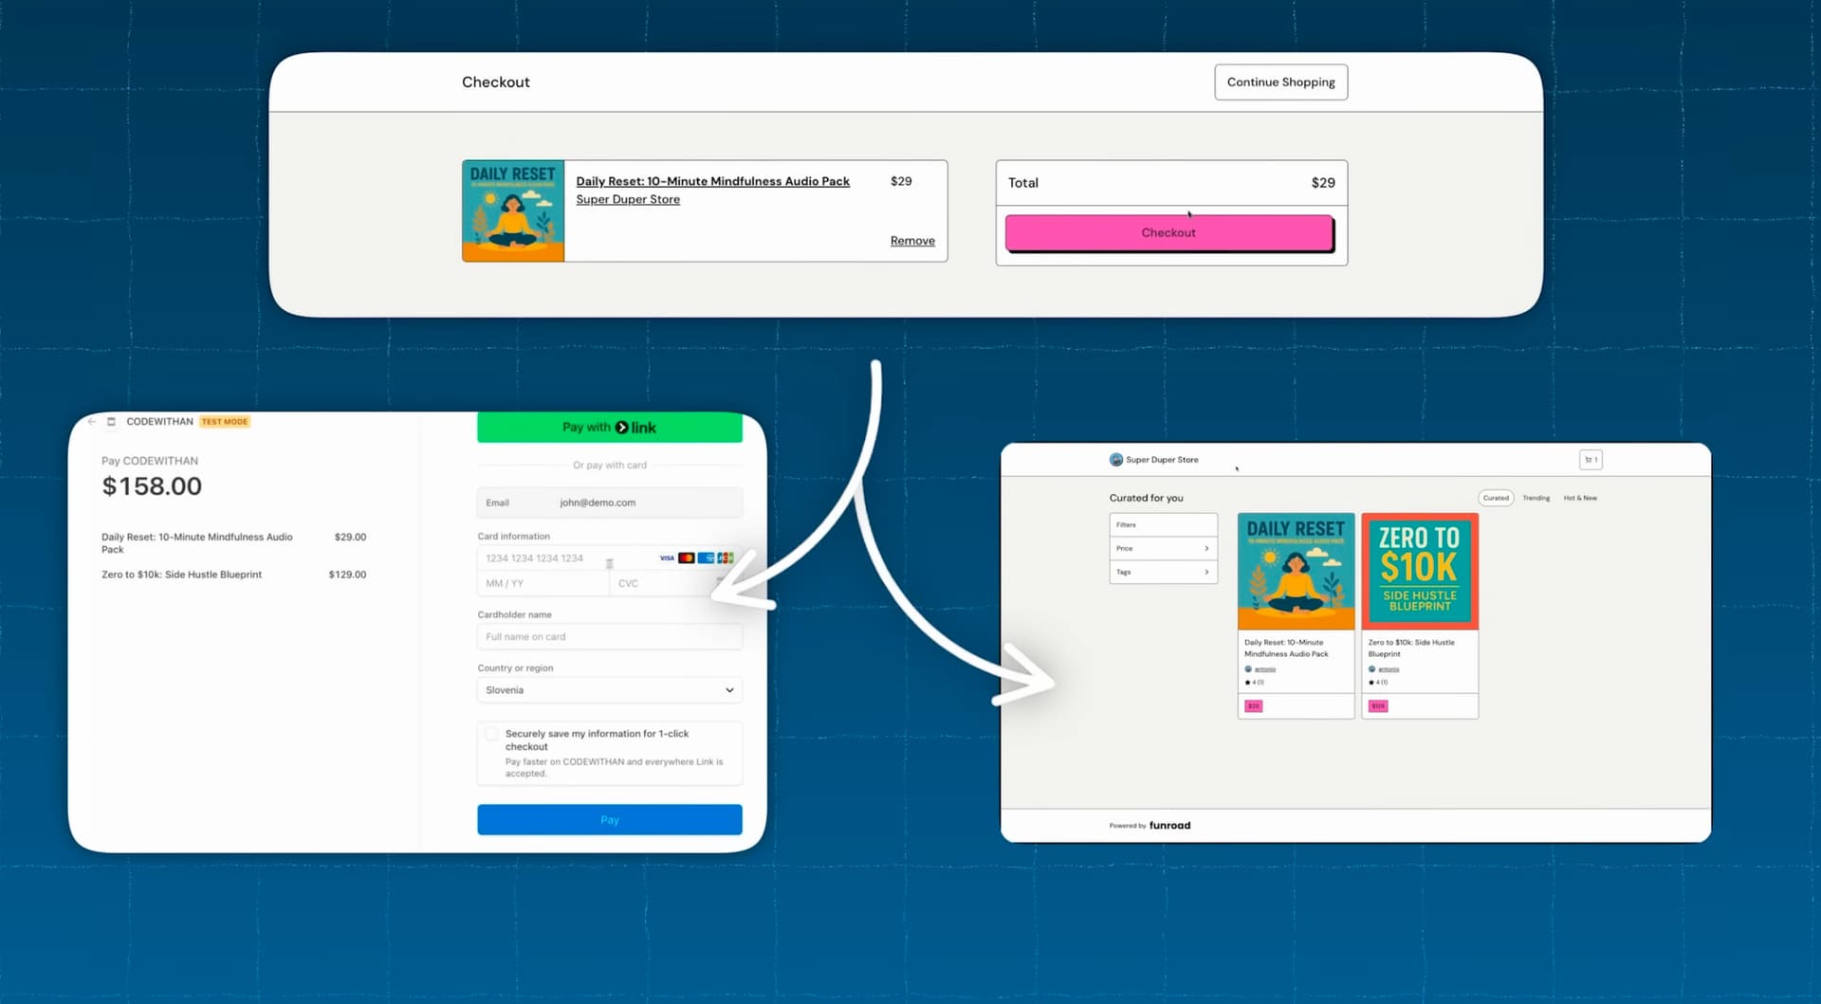Click the Super Duper Store avatar logo

1116,460
